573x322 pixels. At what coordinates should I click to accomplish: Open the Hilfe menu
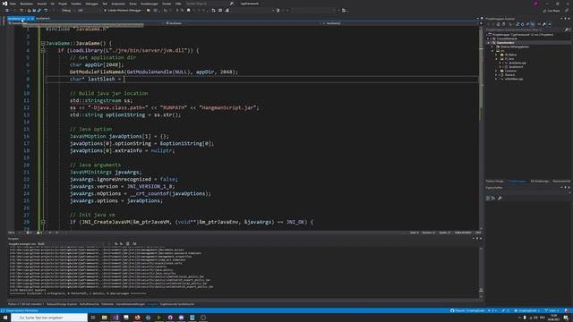click(178, 4)
